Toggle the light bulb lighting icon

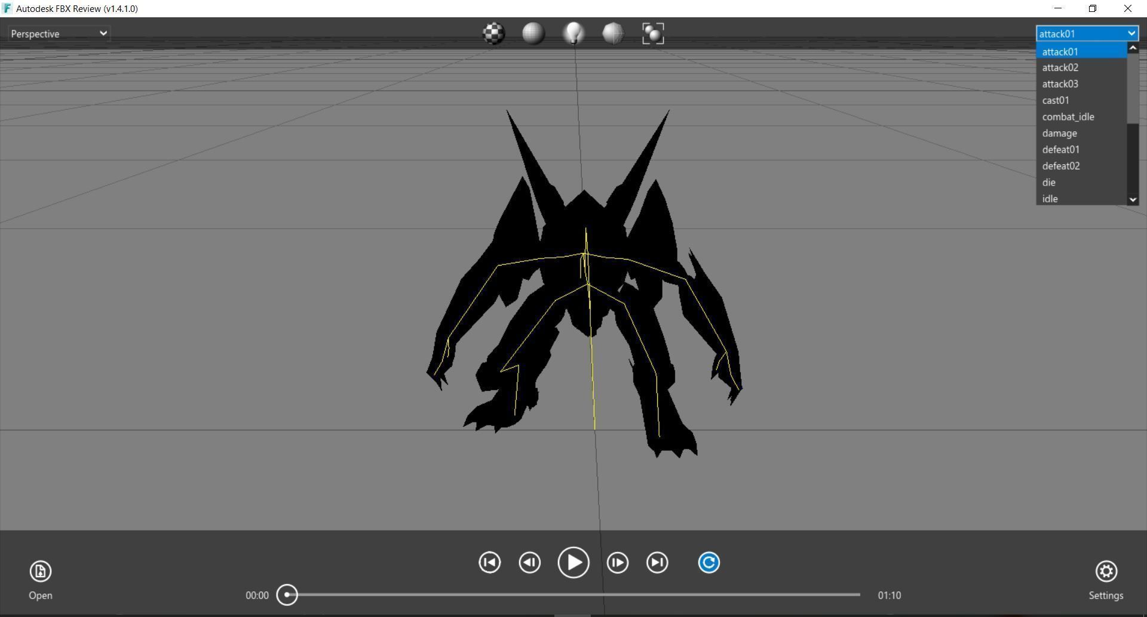click(573, 33)
